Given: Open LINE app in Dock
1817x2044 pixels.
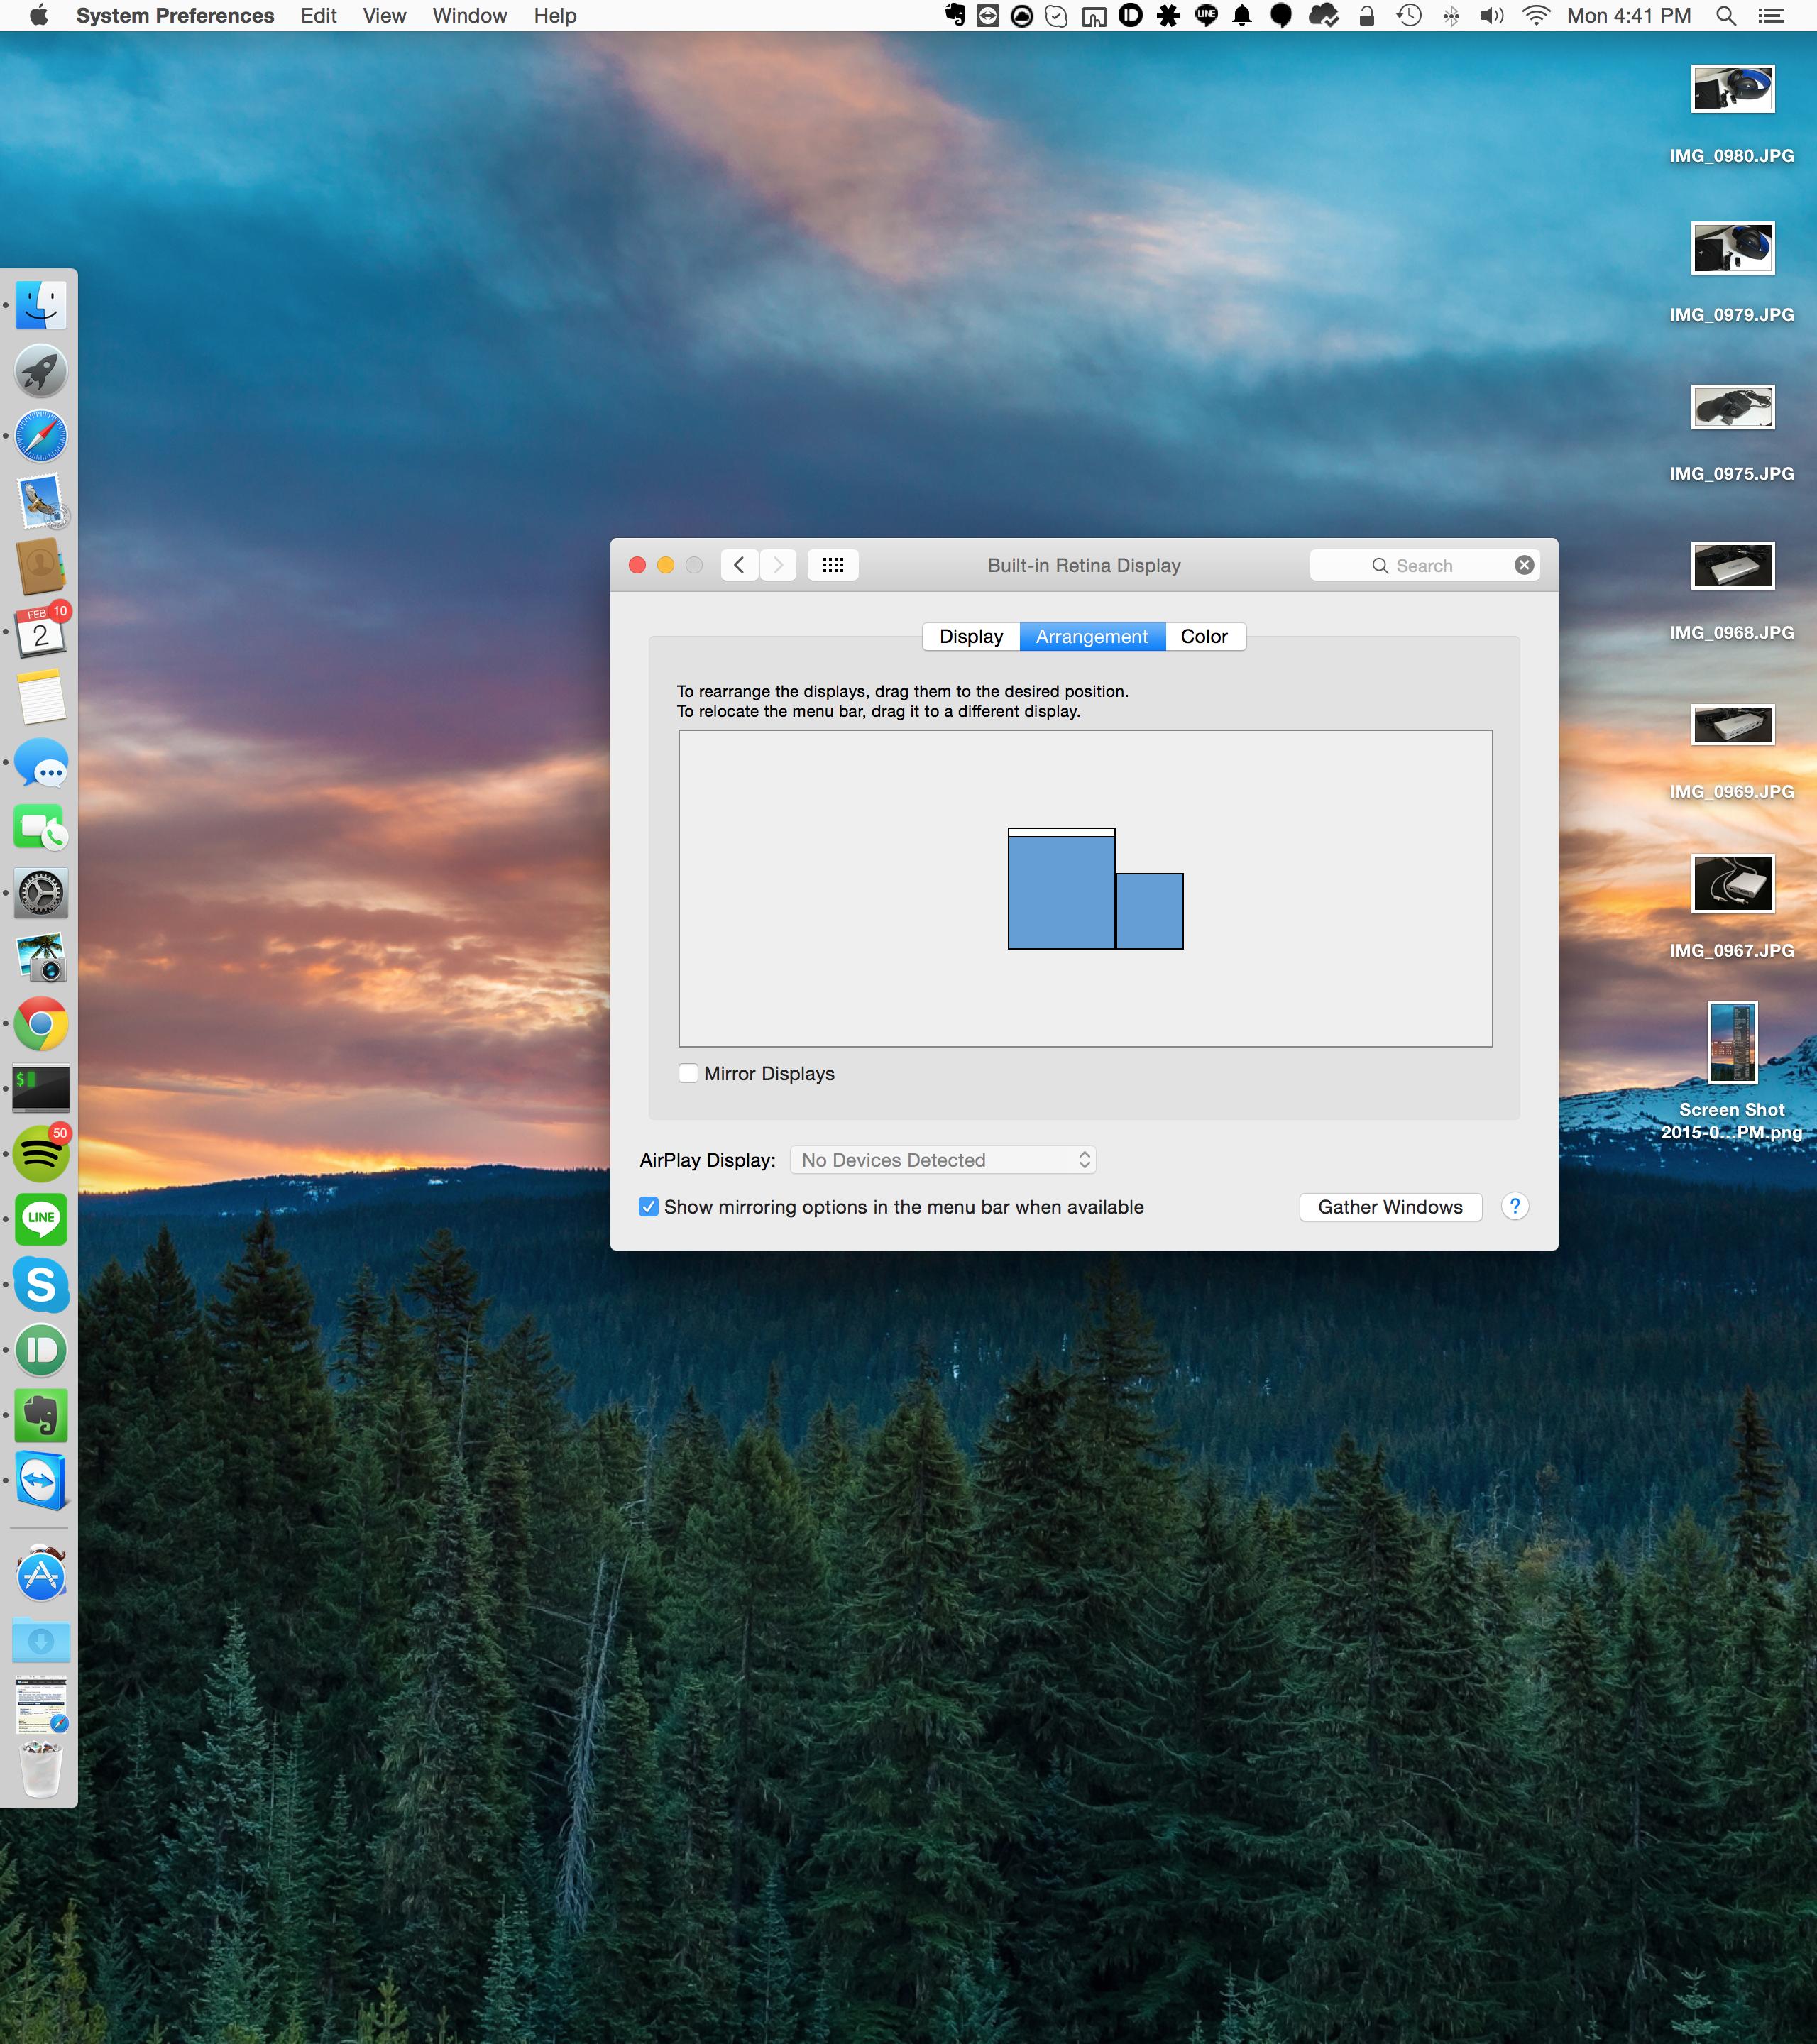Looking at the screenshot, I should coord(41,1220).
